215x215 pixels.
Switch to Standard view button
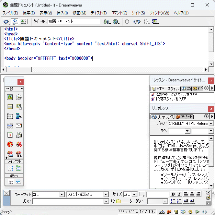[11, 181]
